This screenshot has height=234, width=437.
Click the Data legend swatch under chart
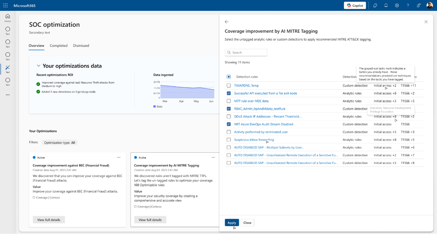tap(155, 106)
